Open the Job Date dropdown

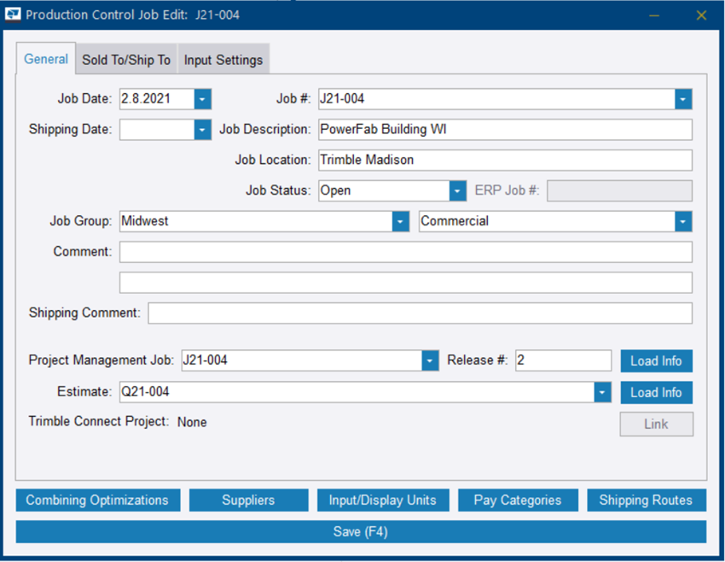pos(202,98)
